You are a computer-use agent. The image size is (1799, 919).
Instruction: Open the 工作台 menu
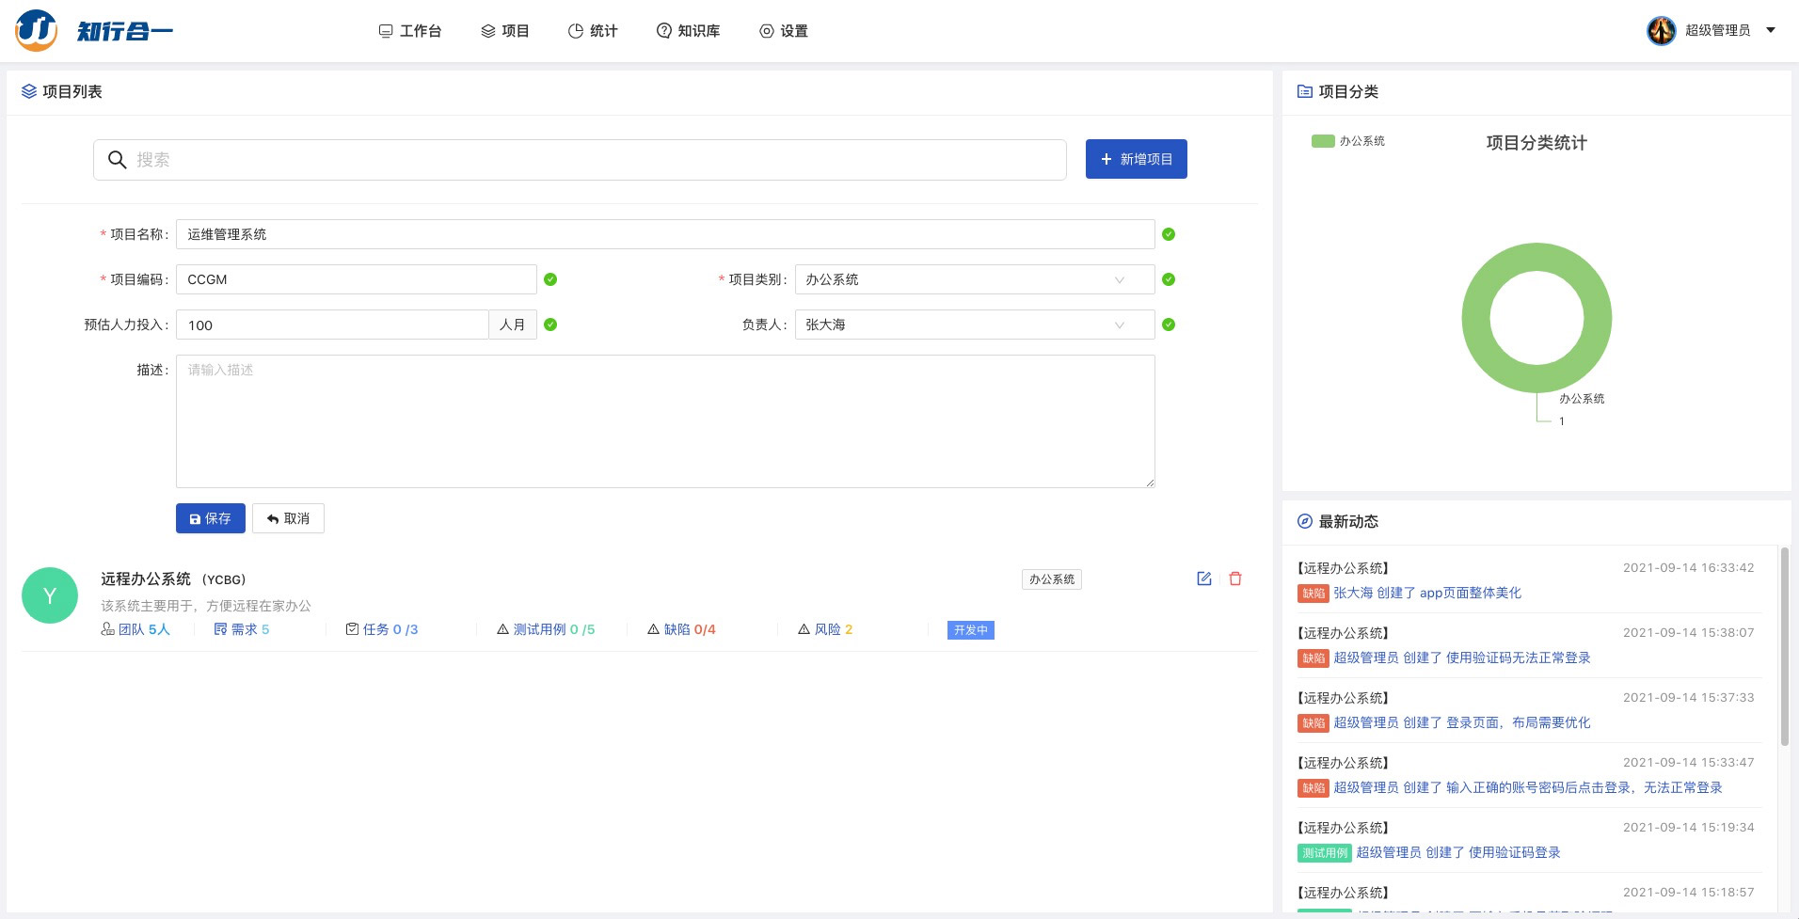410,31
